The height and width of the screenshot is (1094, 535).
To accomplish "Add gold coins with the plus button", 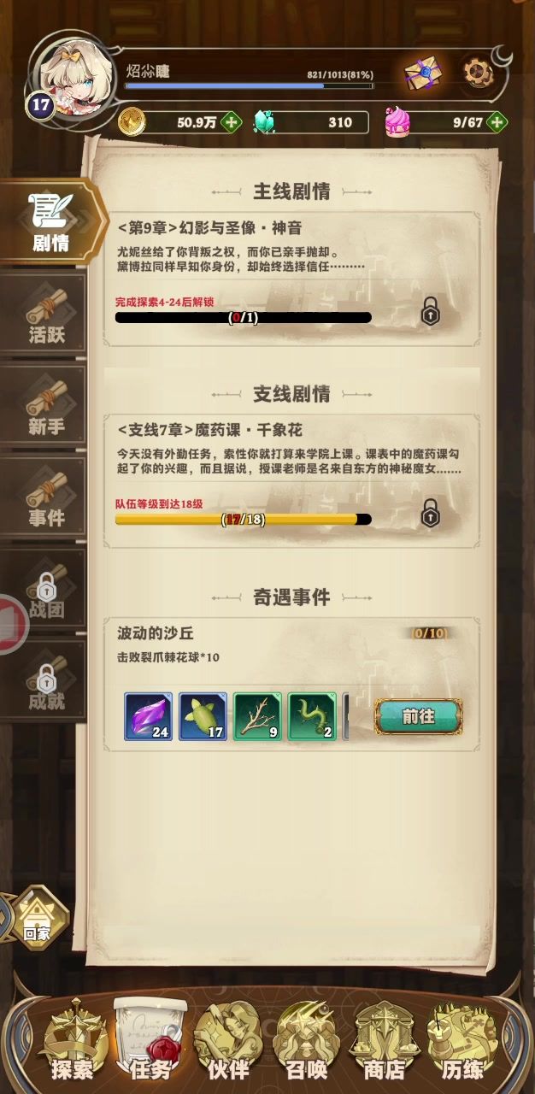I will (x=231, y=122).
